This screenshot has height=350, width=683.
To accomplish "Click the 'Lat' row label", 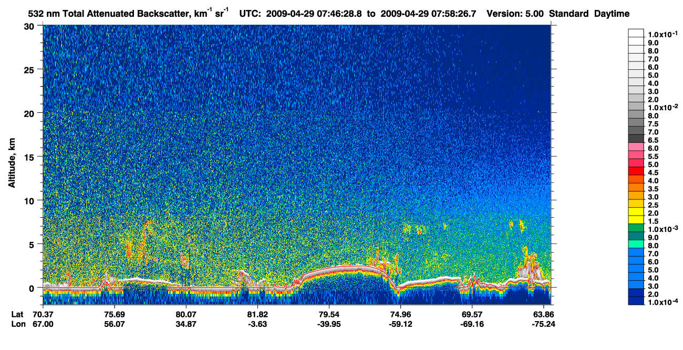I will tap(17, 314).
